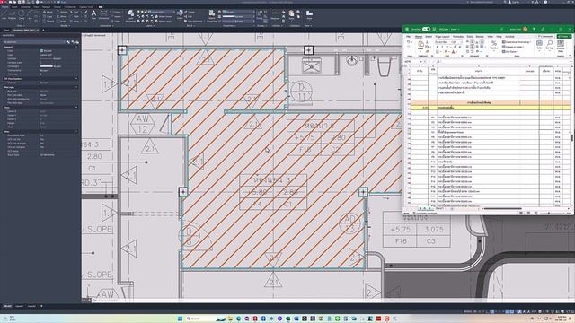Click the AutoCAD Paste clipboard icon

point(291,14)
